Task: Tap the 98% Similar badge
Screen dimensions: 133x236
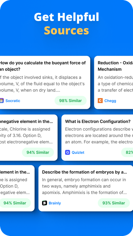Action: tap(71, 101)
